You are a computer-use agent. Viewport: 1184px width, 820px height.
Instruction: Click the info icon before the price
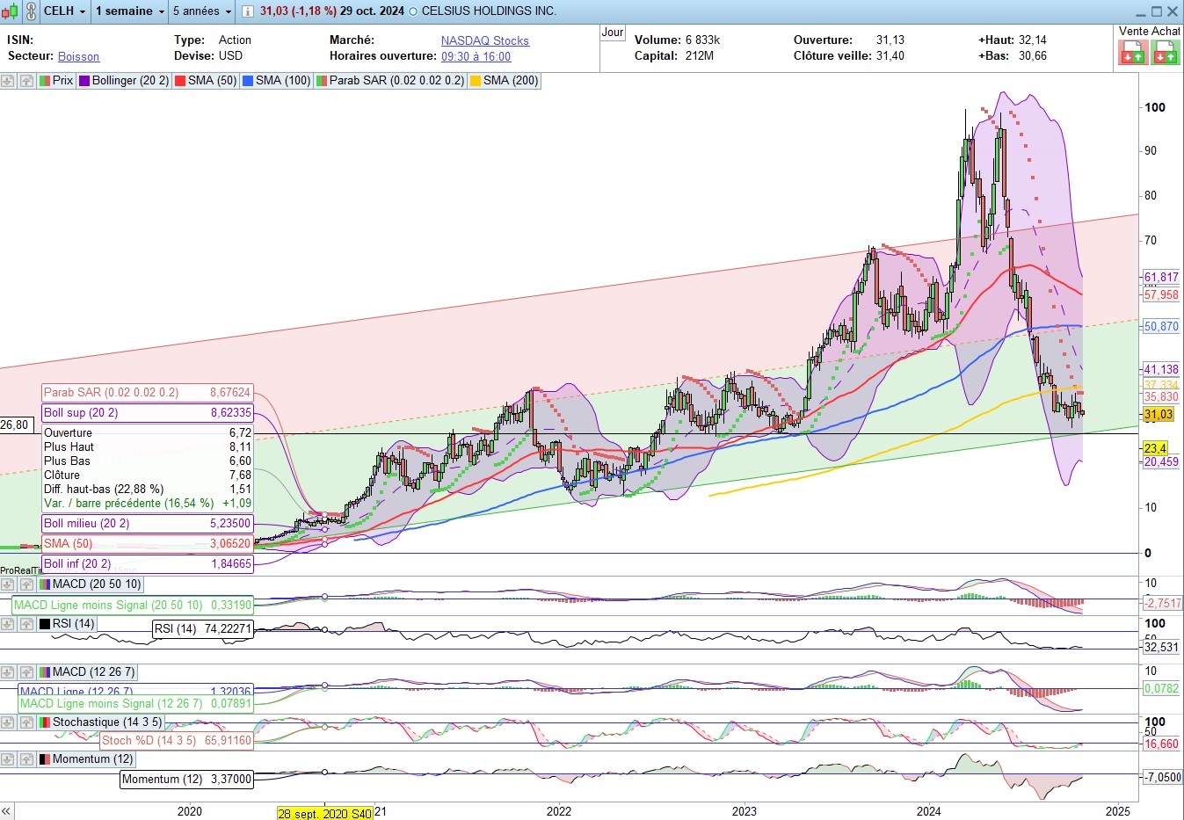(x=247, y=11)
